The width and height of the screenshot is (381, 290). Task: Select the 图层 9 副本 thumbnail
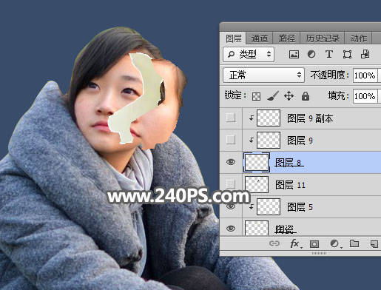click(x=269, y=118)
